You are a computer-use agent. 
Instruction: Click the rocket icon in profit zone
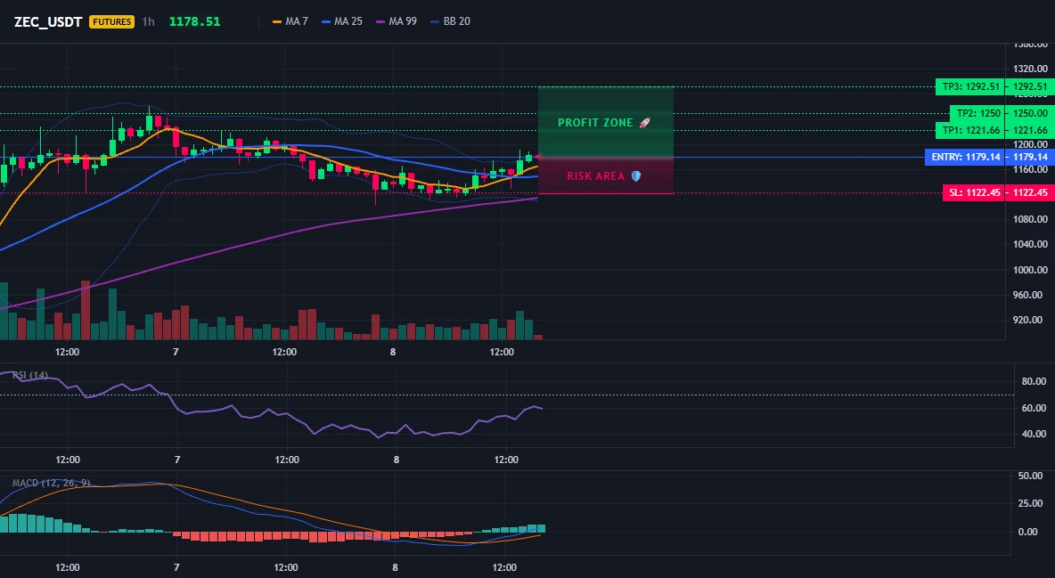[x=644, y=123]
